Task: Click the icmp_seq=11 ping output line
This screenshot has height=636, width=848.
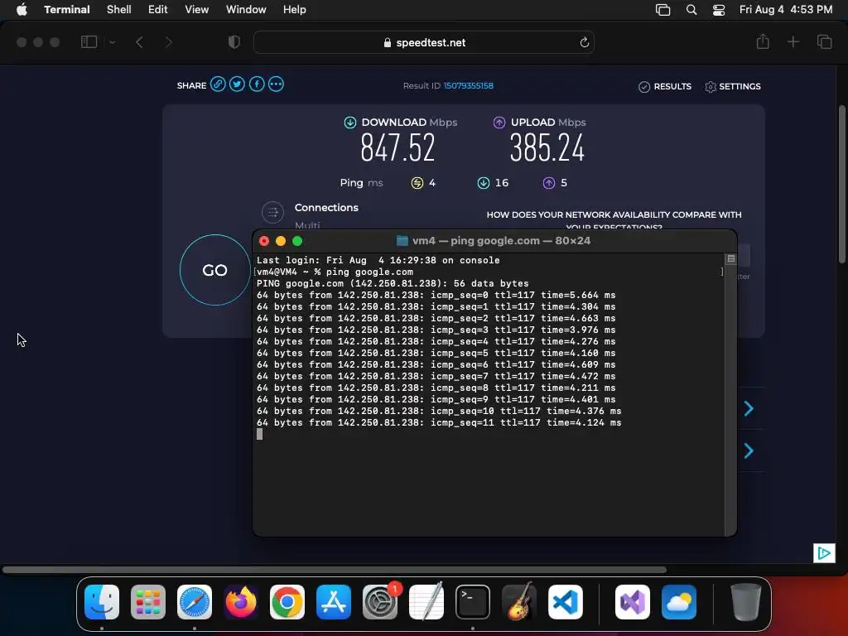Action: (x=439, y=422)
